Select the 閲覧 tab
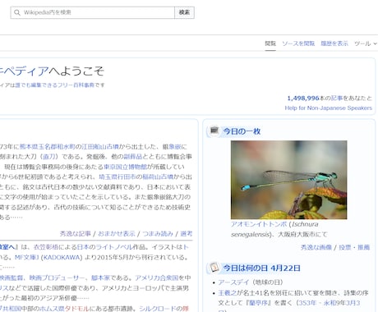This screenshot has width=378, height=312. 270,44
